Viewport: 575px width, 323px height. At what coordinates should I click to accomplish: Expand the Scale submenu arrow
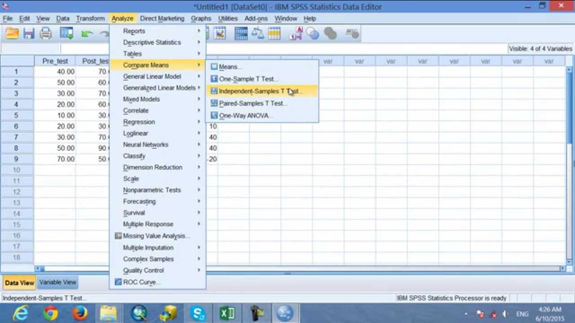pyautogui.click(x=199, y=179)
